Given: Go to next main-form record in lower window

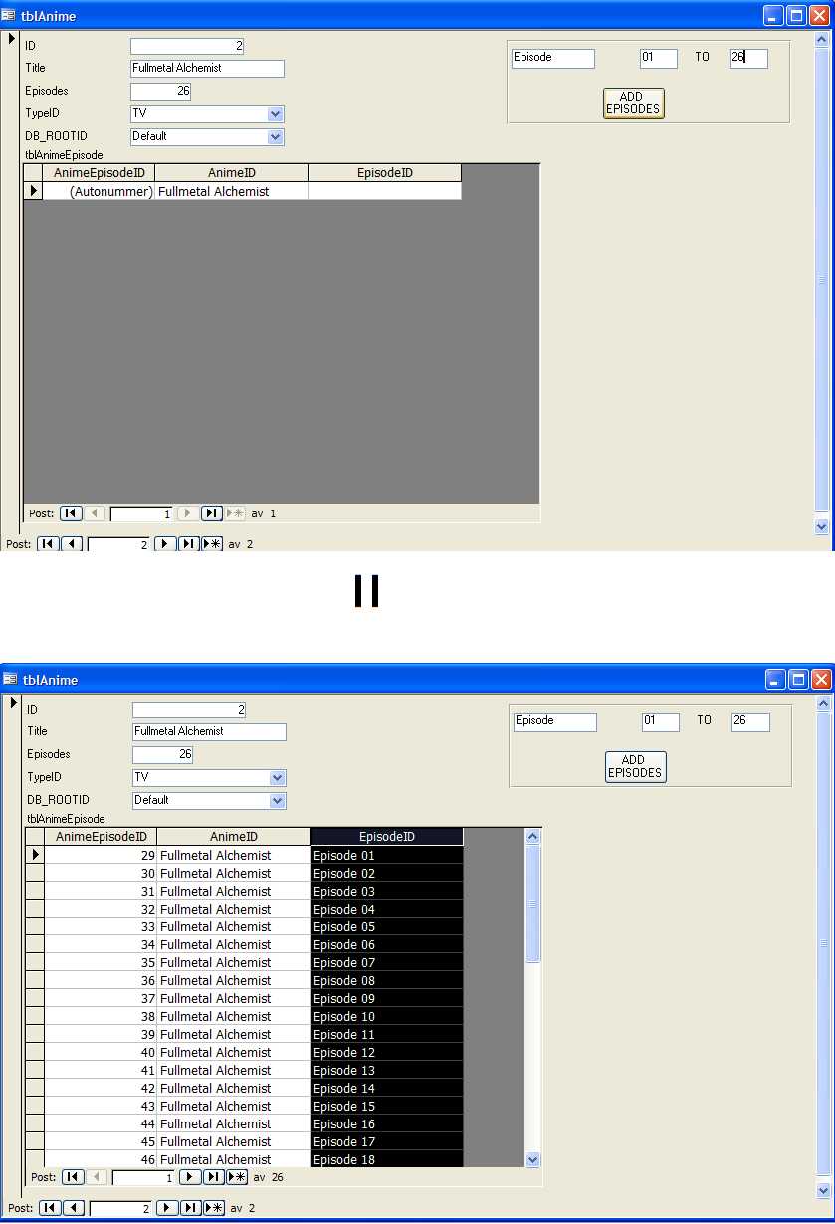Looking at the screenshot, I should coord(167,1208).
